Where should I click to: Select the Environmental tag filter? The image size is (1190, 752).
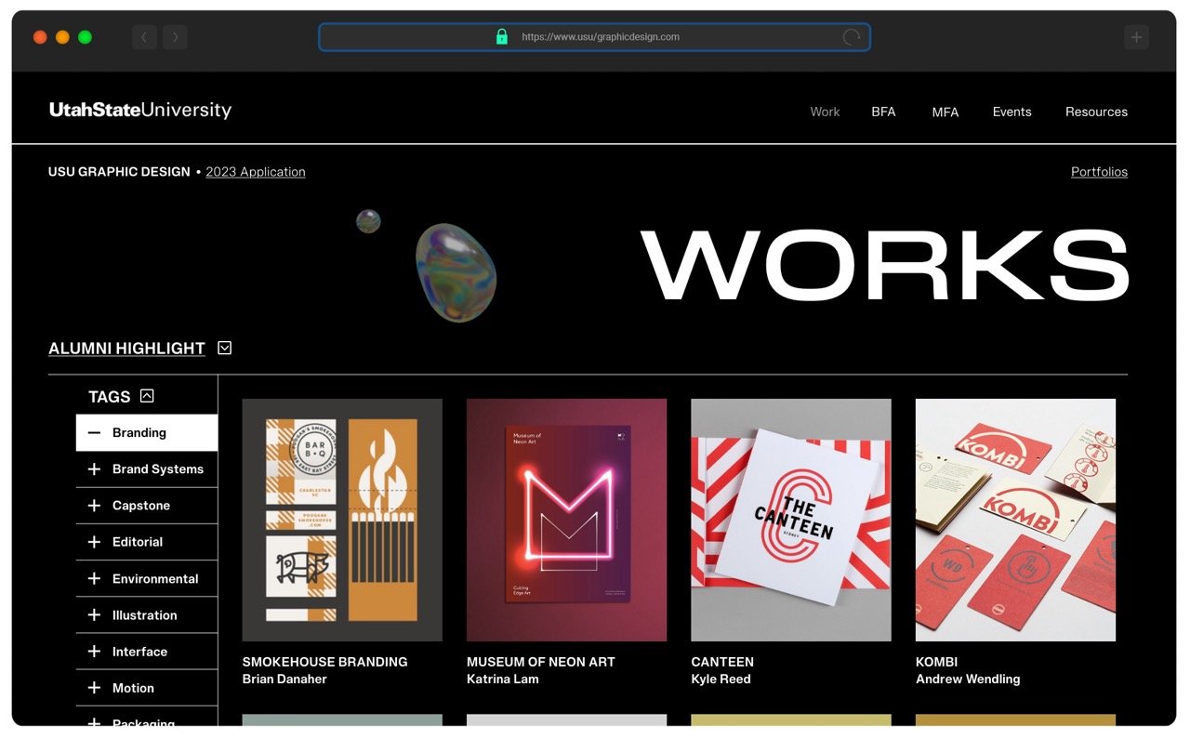(147, 579)
